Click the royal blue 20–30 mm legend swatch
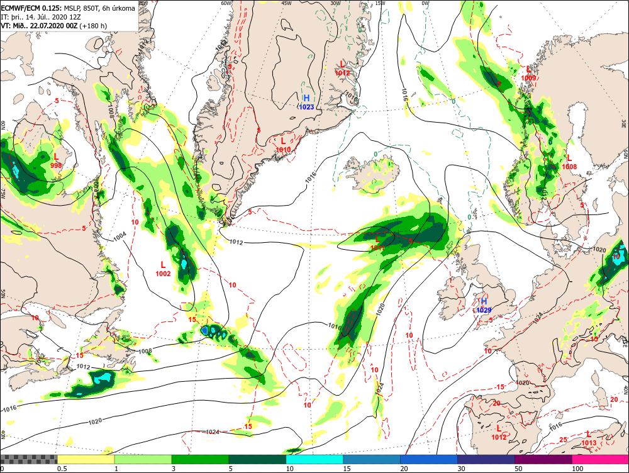 point(429,459)
